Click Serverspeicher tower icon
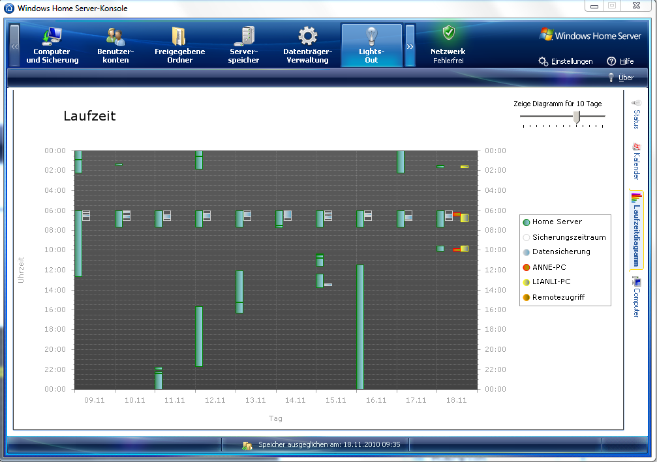The height and width of the screenshot is (462, 657). [x=245, y=36]
